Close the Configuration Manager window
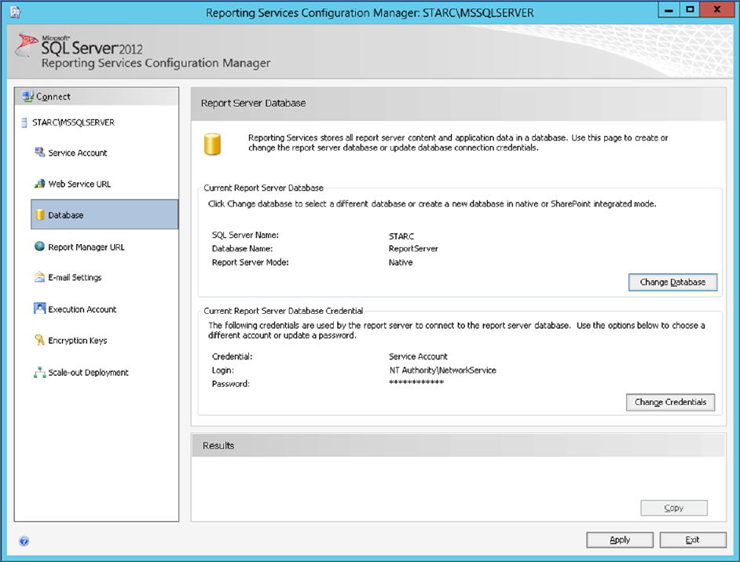The width and height of the screenshot is (740, 562). [x=717, y=10]
